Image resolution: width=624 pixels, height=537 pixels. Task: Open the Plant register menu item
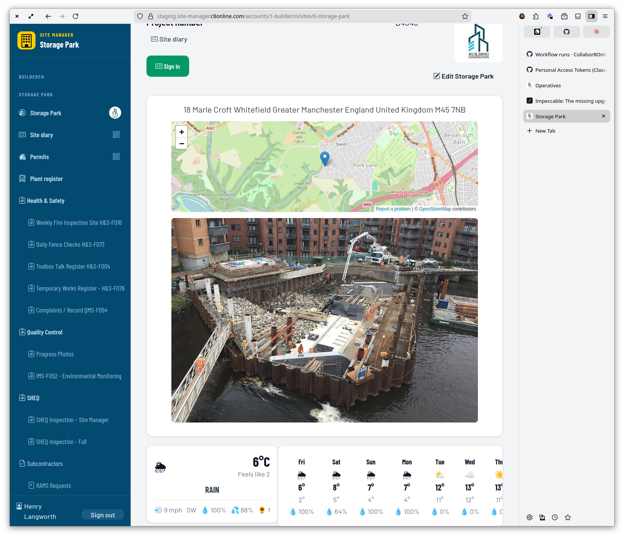[46, 179]
